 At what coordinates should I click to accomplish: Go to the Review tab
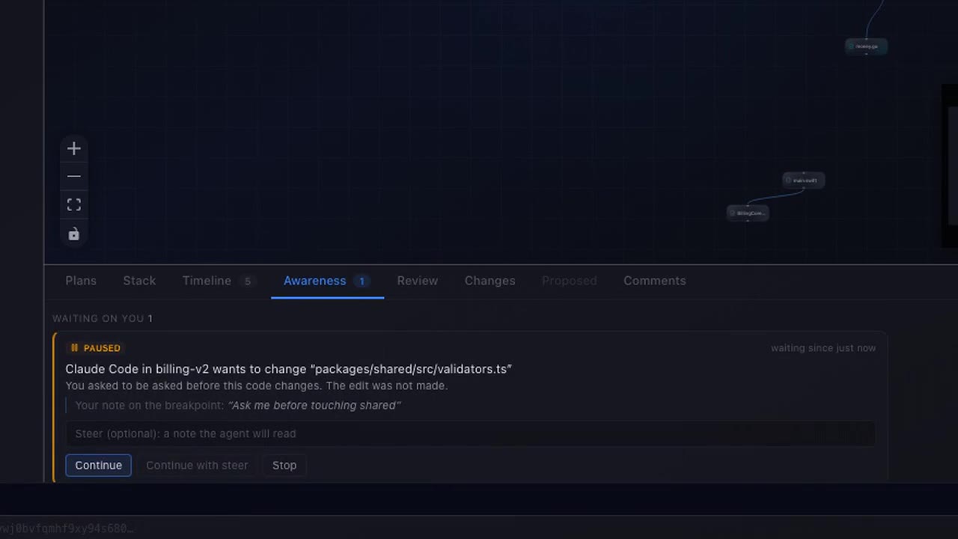[418, 281]
